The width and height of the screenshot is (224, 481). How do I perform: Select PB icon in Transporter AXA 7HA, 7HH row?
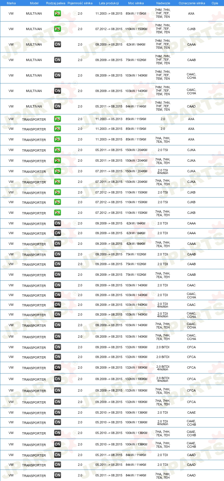click(58, 139)
